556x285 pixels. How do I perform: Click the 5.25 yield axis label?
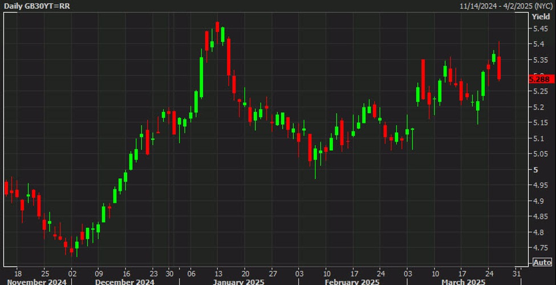pos(541,91)
